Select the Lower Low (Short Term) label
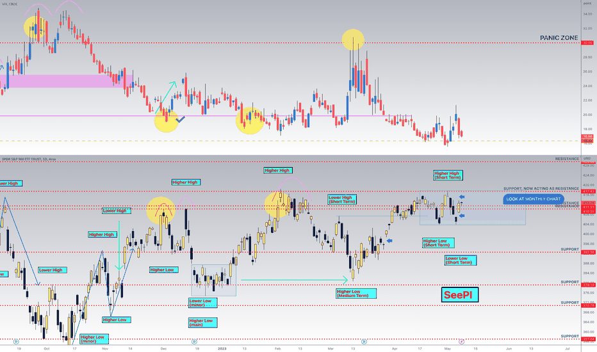The image size is (597, 352). pos(461,260)
